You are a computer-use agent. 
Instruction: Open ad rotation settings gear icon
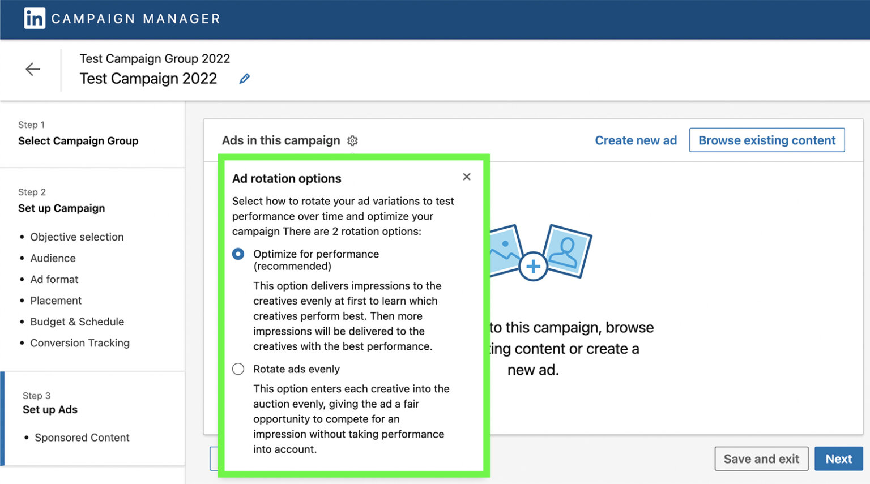click(x=352, y=140)
